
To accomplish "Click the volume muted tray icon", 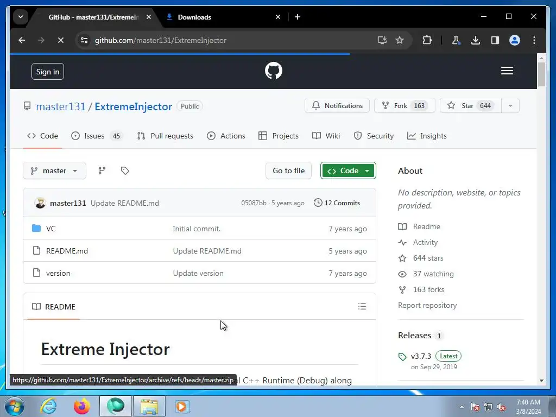I will 501,407.
